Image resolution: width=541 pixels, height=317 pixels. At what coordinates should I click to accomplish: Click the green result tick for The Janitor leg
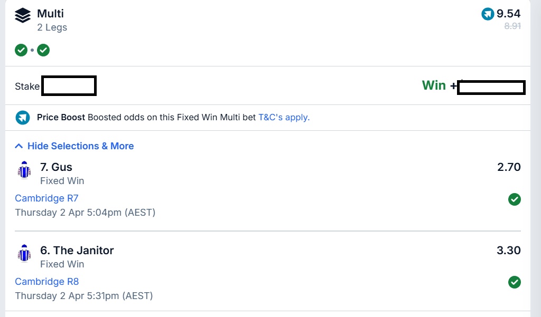(x=514, y=282)
